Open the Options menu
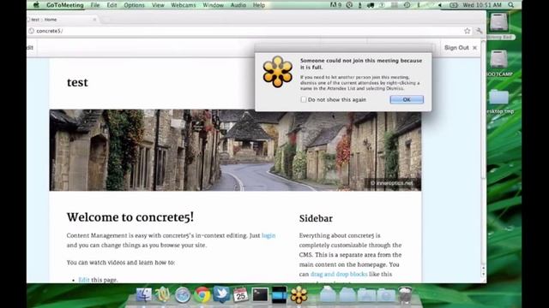549x308 pixels. pyautogui.click(x=134, y=5)
